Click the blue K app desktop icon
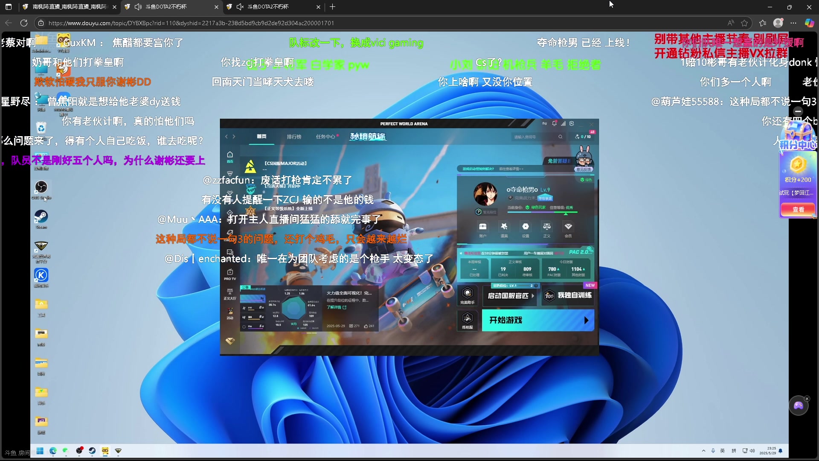 41,278
